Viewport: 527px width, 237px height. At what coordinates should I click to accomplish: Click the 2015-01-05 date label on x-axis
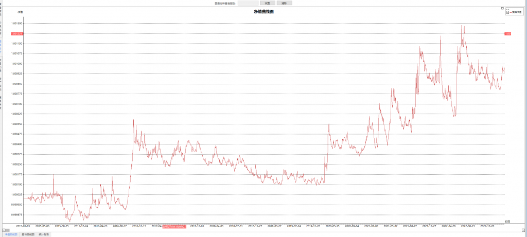[x=23, y=225]
